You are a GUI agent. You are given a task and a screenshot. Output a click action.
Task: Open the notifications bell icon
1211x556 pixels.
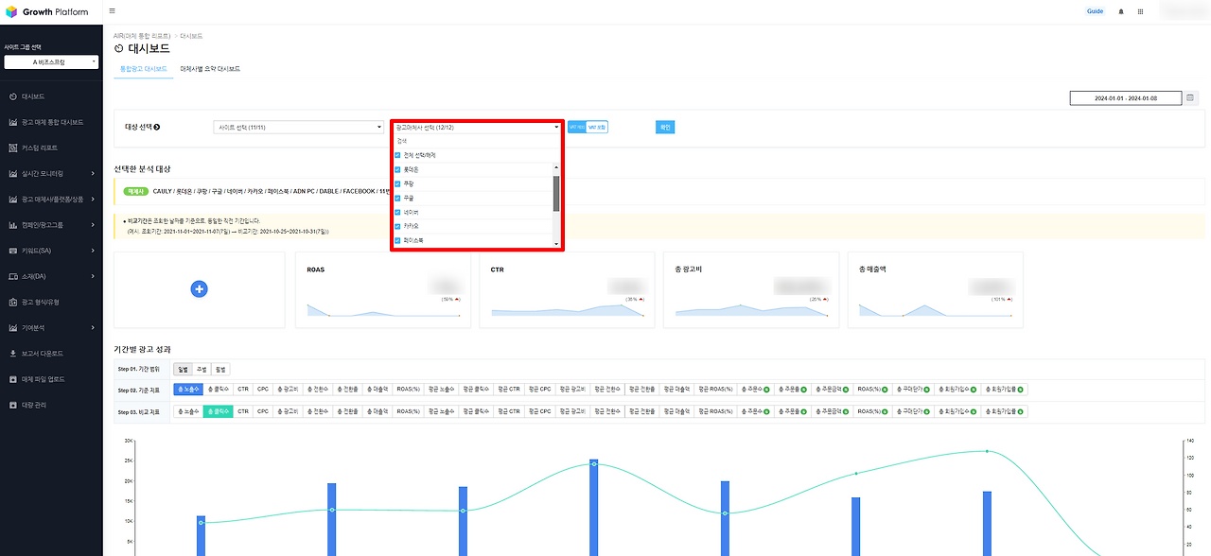click(x=1122, y=11)
